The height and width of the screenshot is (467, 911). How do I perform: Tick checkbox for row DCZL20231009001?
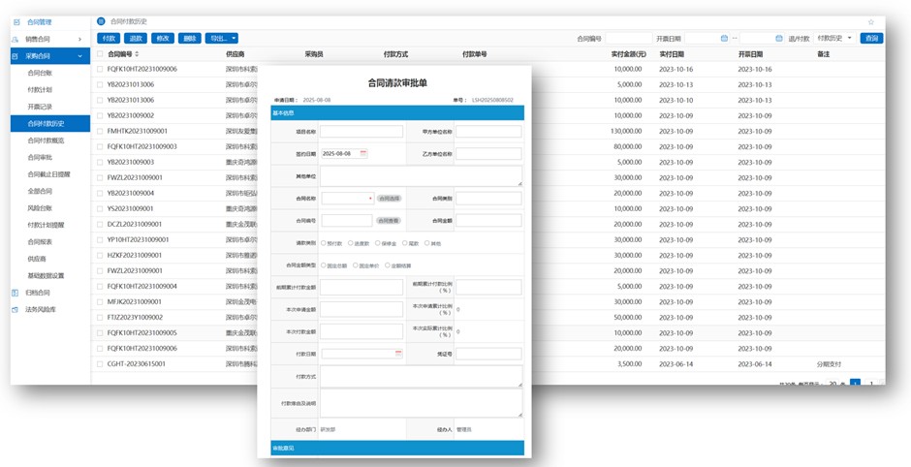pyautogui.click(x=100, y=224)
